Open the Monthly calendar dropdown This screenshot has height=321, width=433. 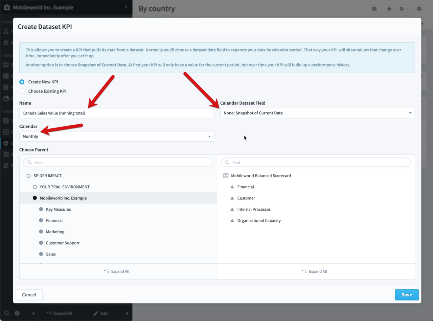(x=116, y=136)
